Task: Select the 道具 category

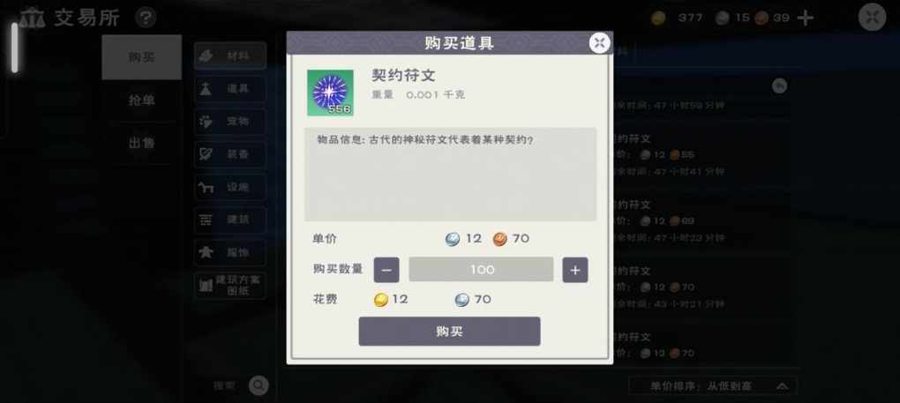Action: (x=230, y=89)
